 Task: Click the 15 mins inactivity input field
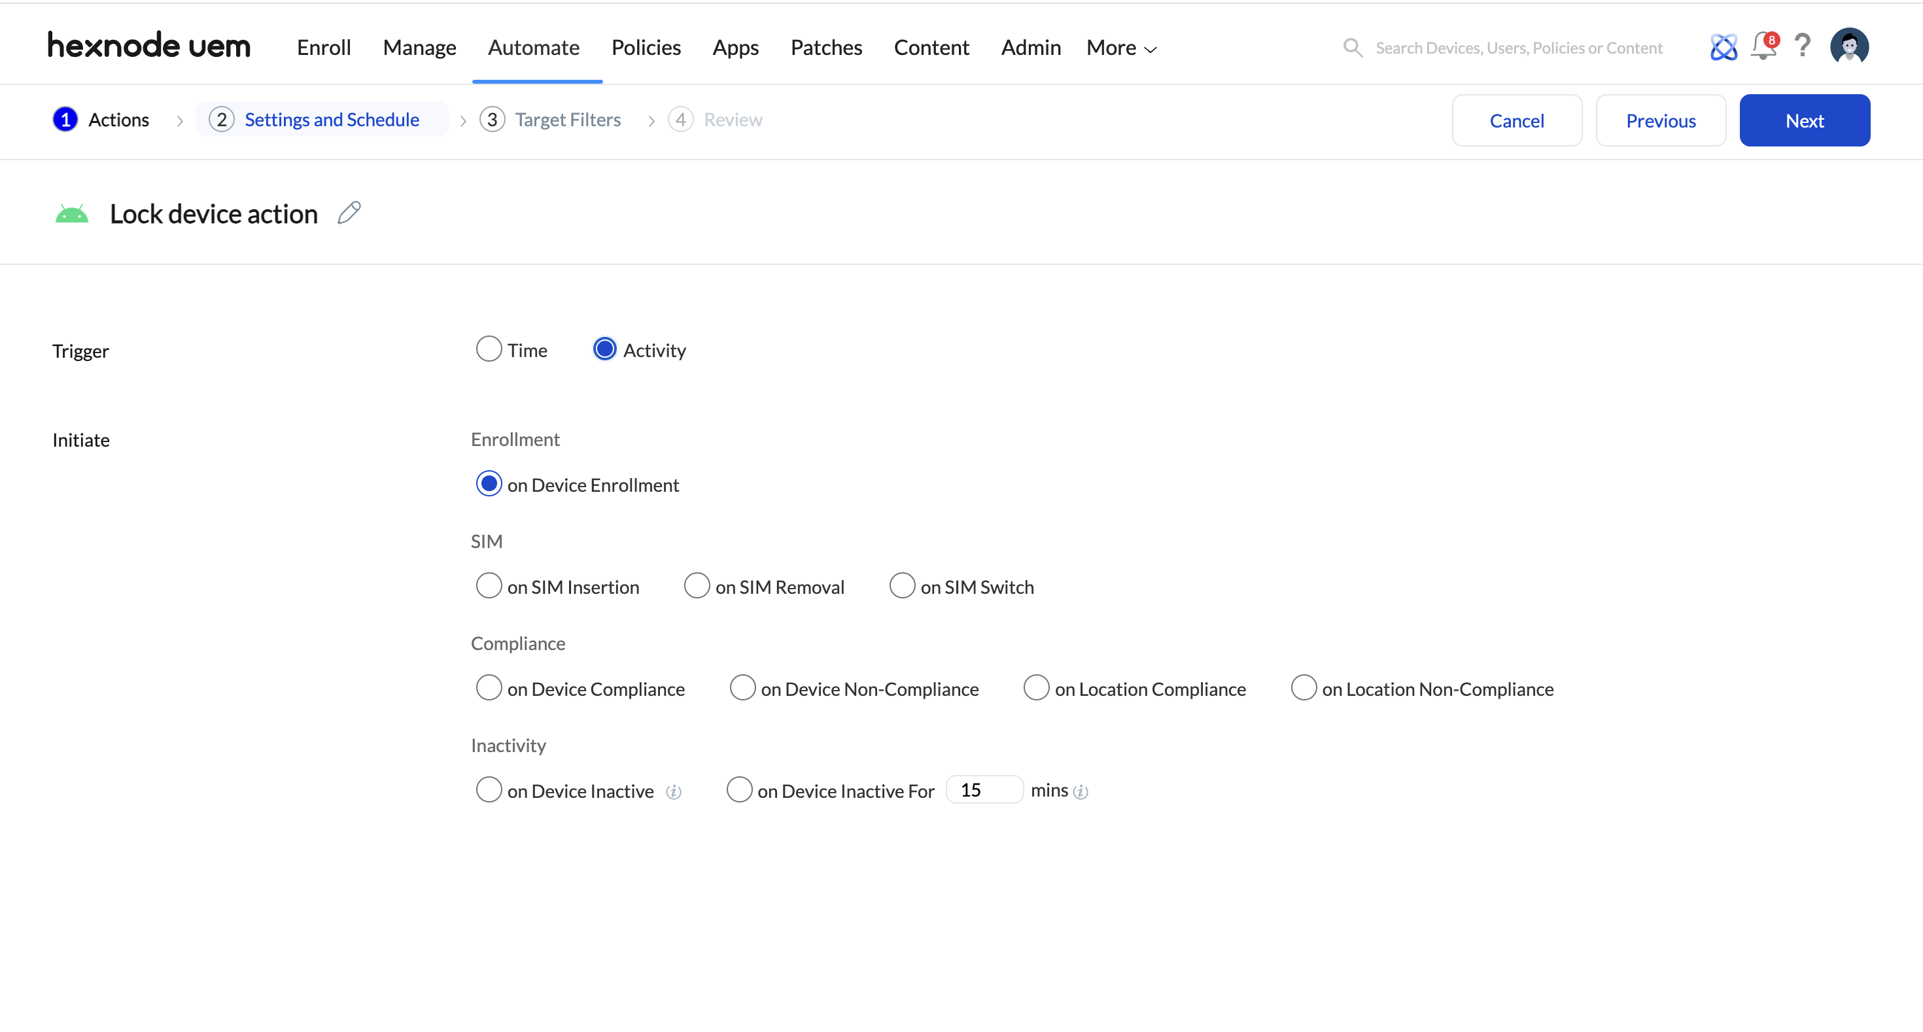(984, 789)
